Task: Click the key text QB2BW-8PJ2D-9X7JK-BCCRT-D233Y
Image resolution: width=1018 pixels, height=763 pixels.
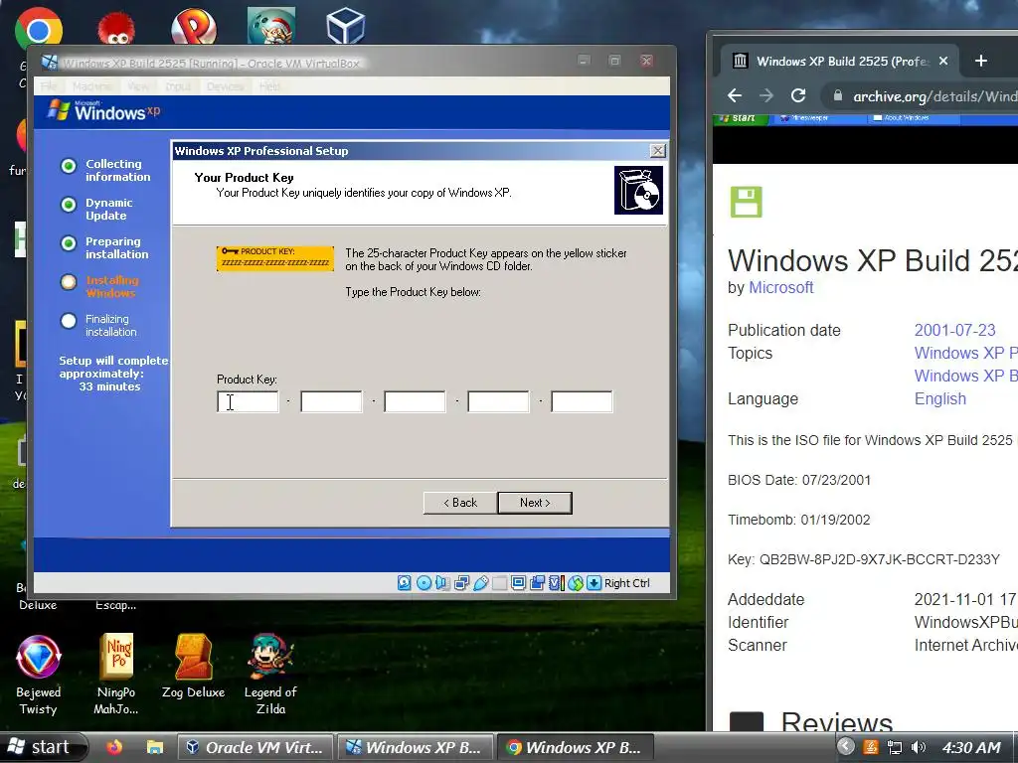Action: click(879, 559)
